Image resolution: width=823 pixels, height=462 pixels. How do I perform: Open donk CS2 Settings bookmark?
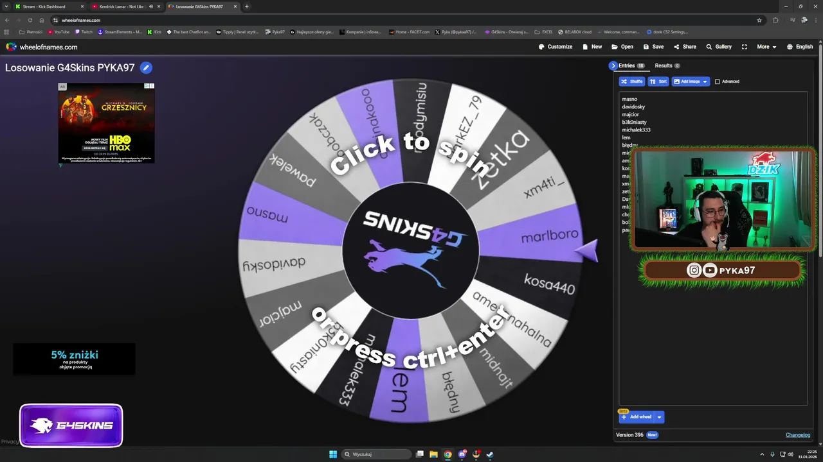pos(667,31)
